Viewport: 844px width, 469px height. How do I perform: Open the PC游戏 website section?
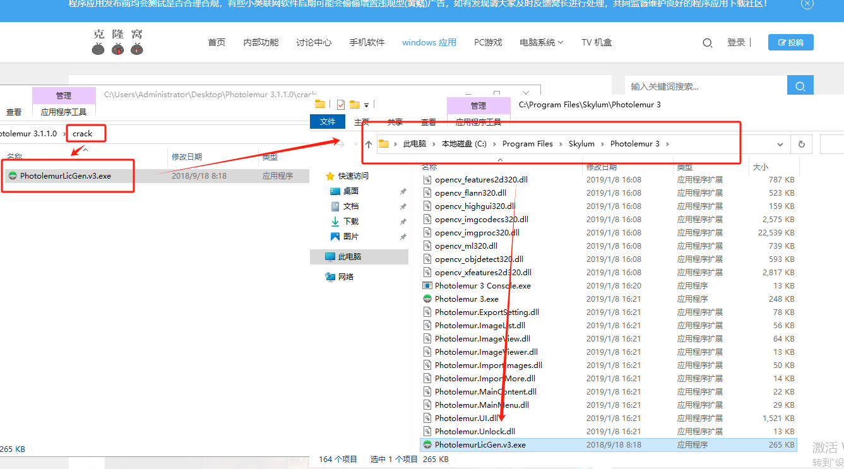[488, 42]
